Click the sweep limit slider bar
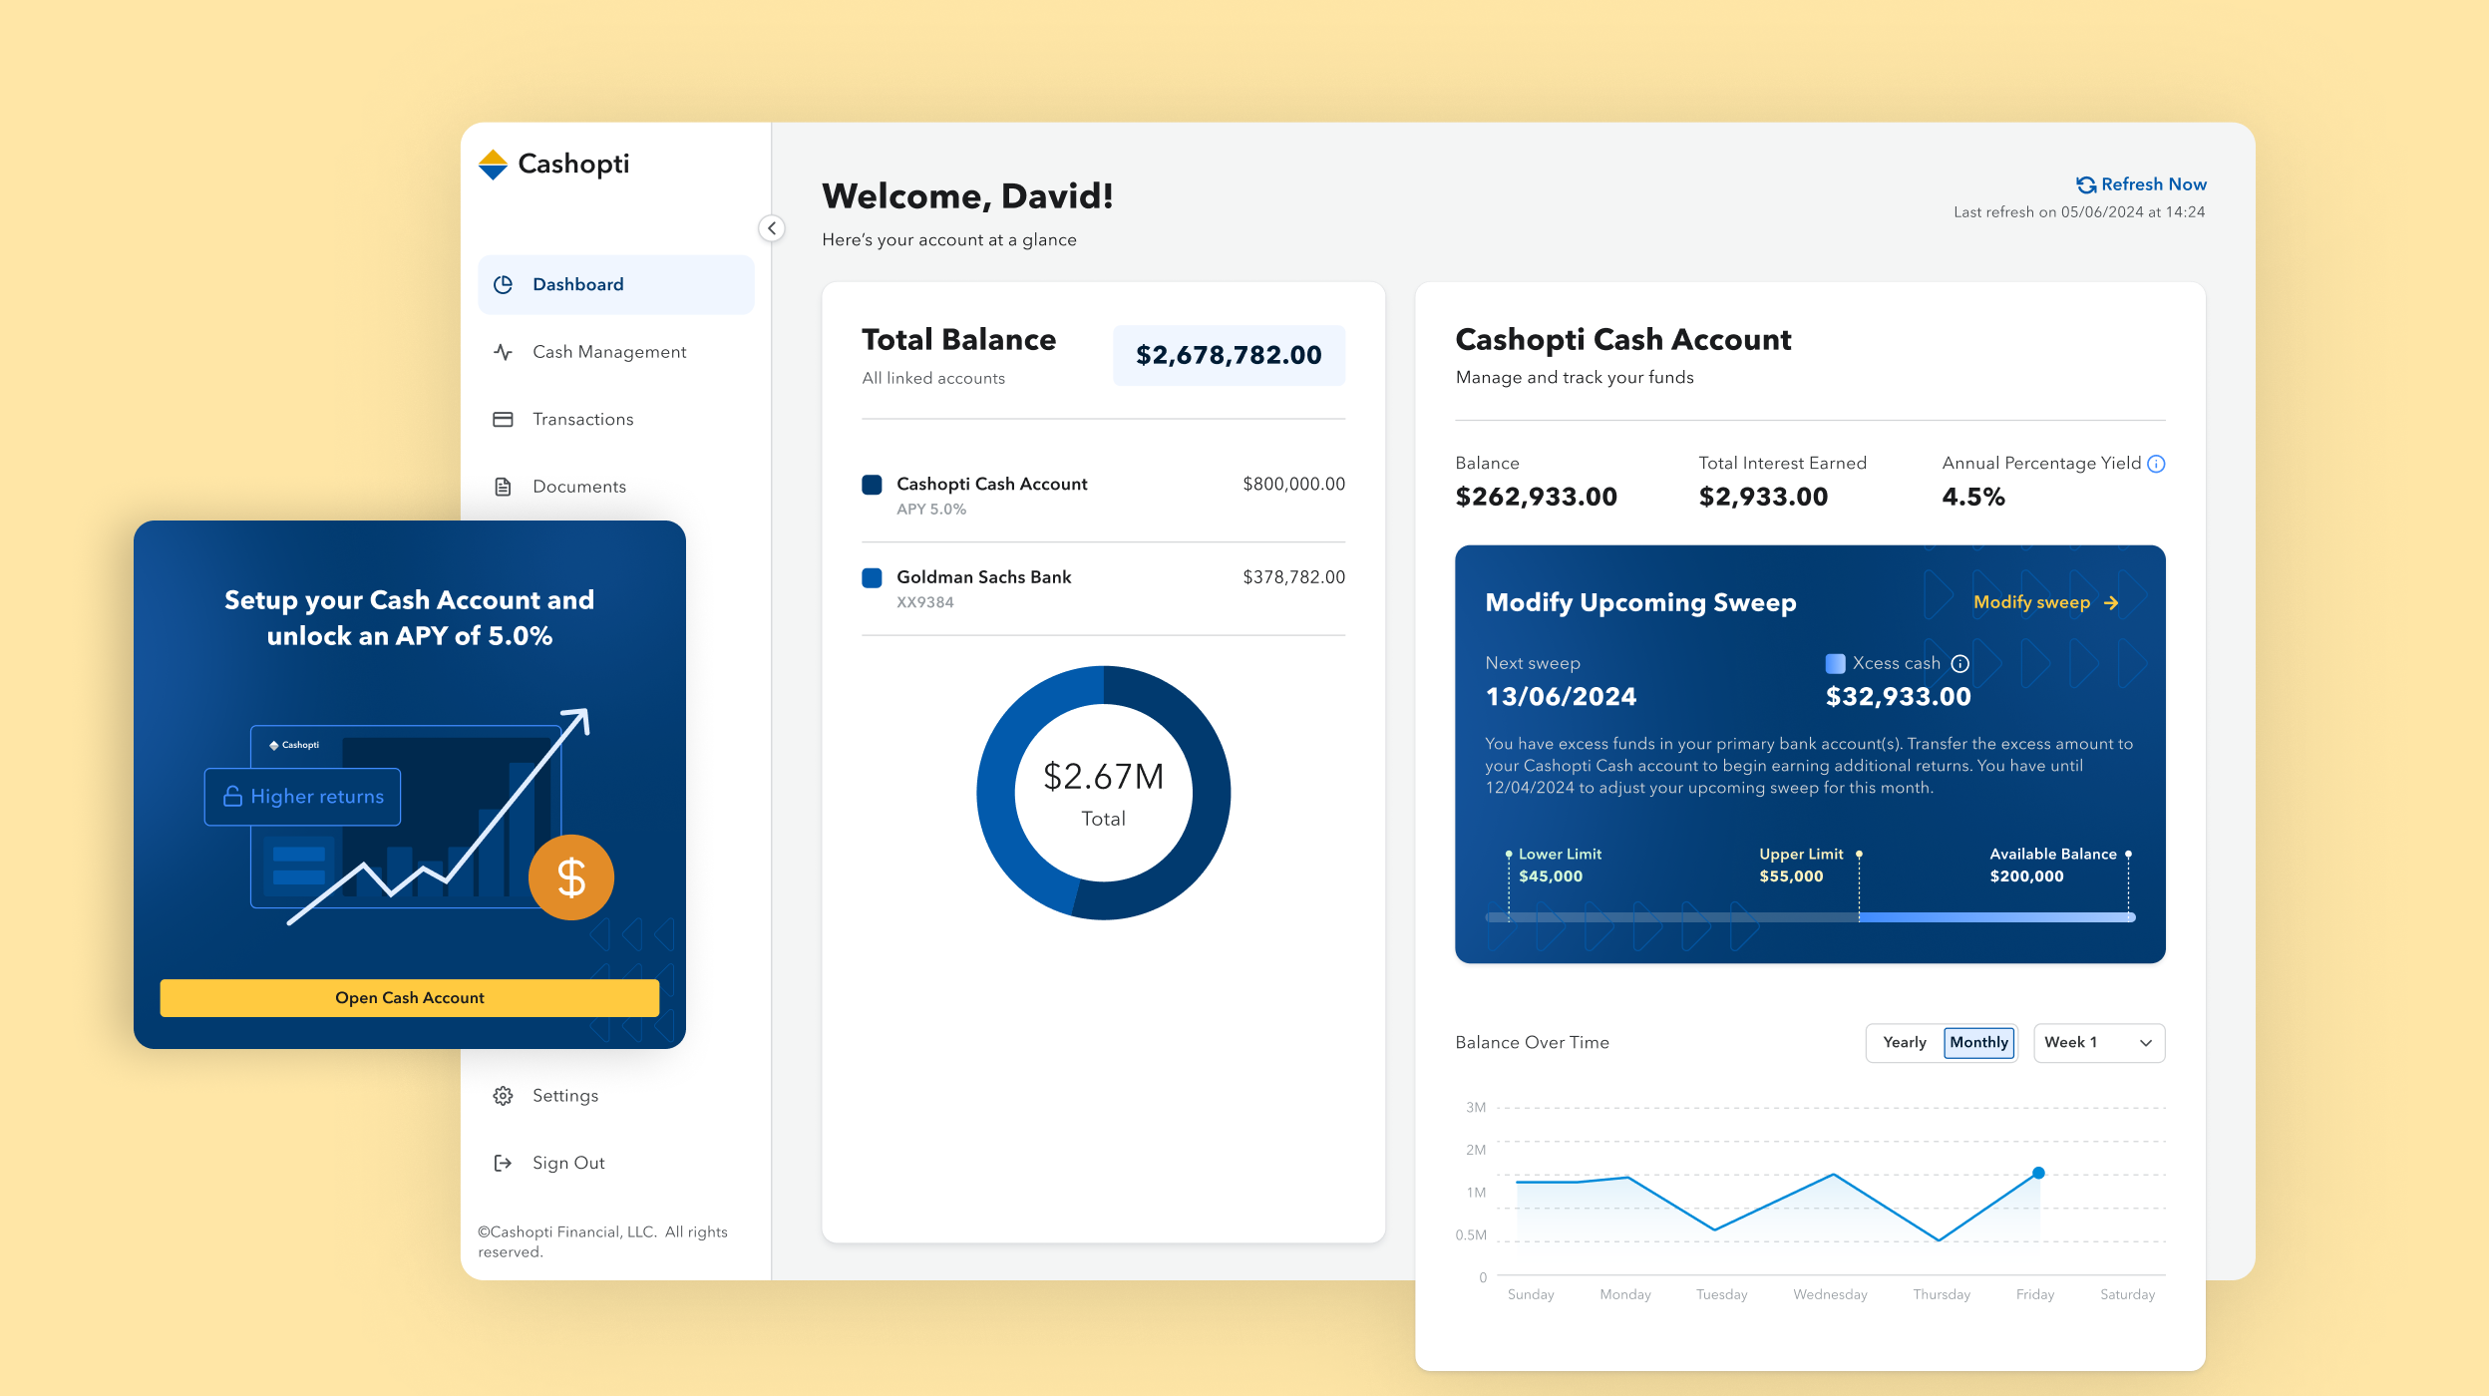The image size is (2489, 1396). coord(1810,917)
